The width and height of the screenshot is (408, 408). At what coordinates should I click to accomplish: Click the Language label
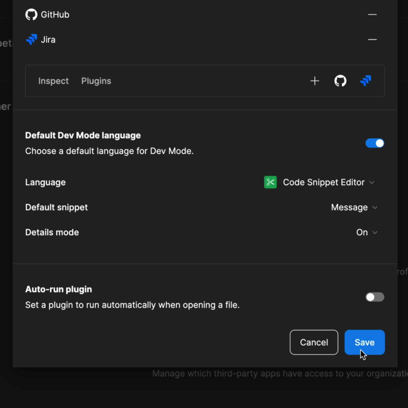(45, 182)
